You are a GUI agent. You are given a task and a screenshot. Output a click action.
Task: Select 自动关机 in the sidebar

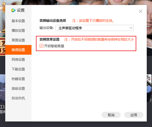[18, 98]
